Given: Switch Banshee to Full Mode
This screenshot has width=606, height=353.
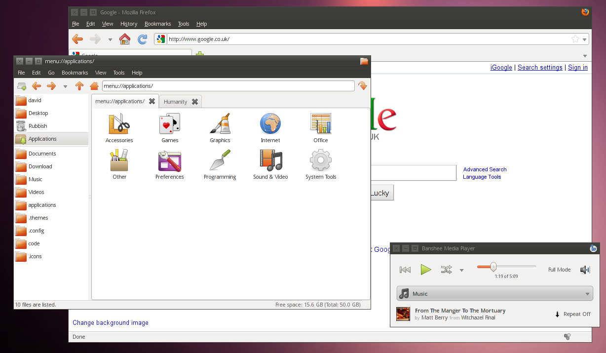Looking at the screenshot, I should click(559, 270).
